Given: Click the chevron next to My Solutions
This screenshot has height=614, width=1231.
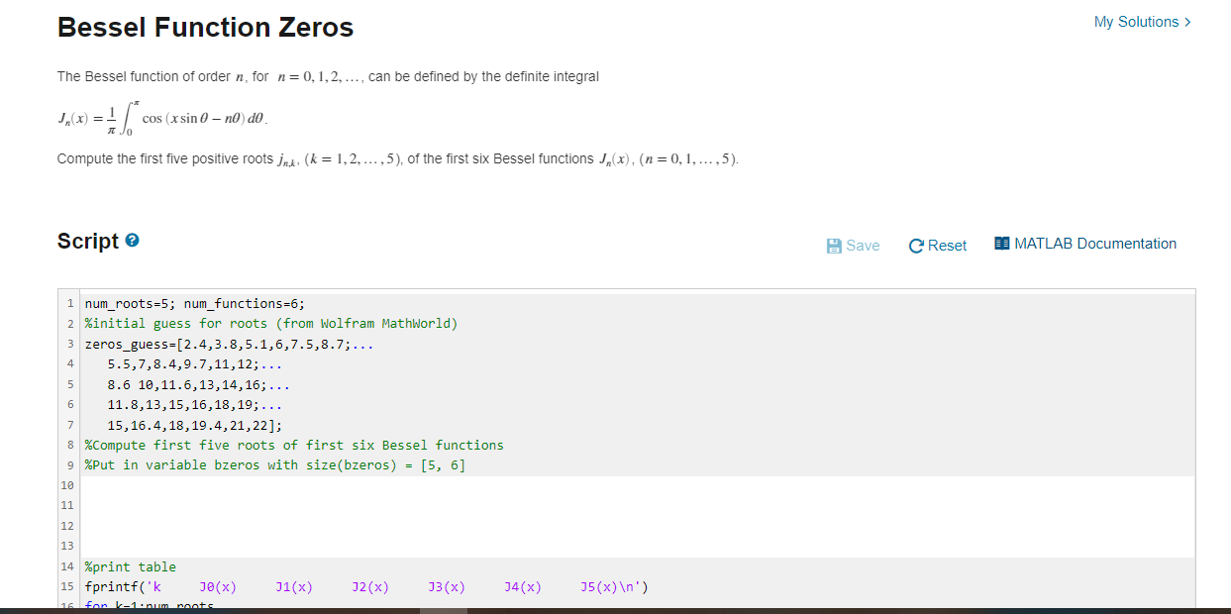Looking at the screenshot, I should pyautogui.click(x=1185, y=21).
